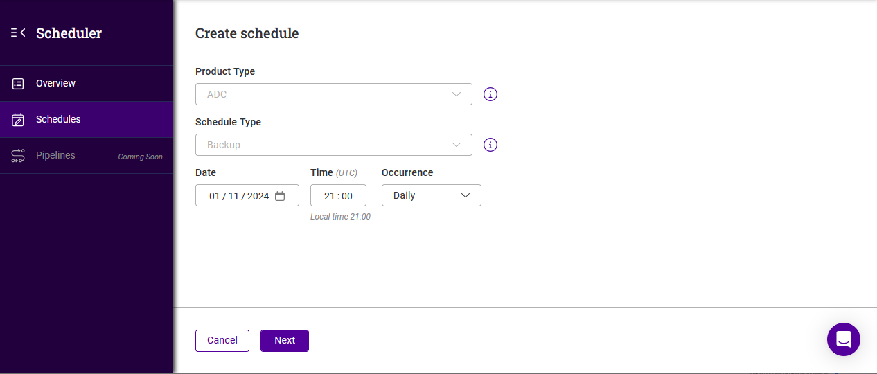Viewport: 877px width, 374px height.
Task: Click the Coming Soon label
Action: tap(141, 157)
